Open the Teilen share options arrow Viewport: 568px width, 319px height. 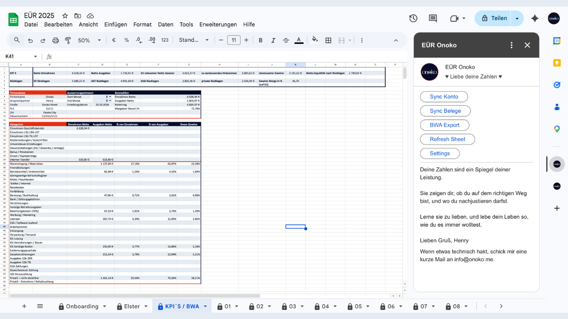click(x=517, y=19)
